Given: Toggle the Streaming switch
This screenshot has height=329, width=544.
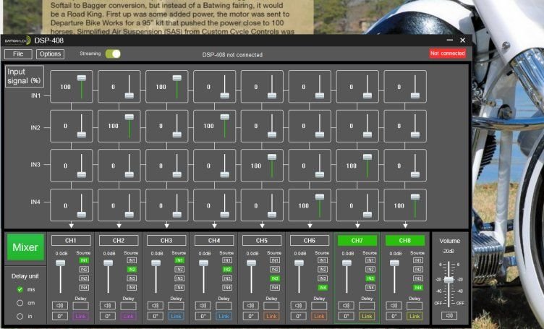Looking at the screenshot, I should click(x=113, y=54).
